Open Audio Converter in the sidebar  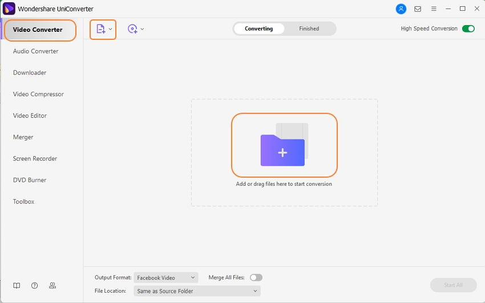click(x=36, y=51)
